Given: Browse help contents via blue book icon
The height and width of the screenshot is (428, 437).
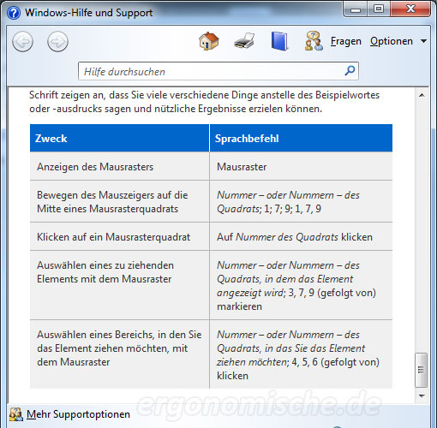Looking at the screenshot, I should (x=279, y=41).
